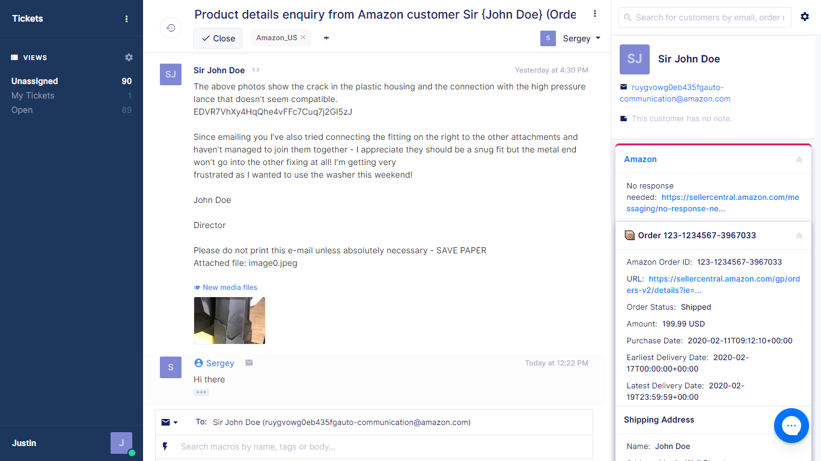The height and width of the screenshot is (461, 821).
Task: Add a tag with the plus icon
Action: 326,38
